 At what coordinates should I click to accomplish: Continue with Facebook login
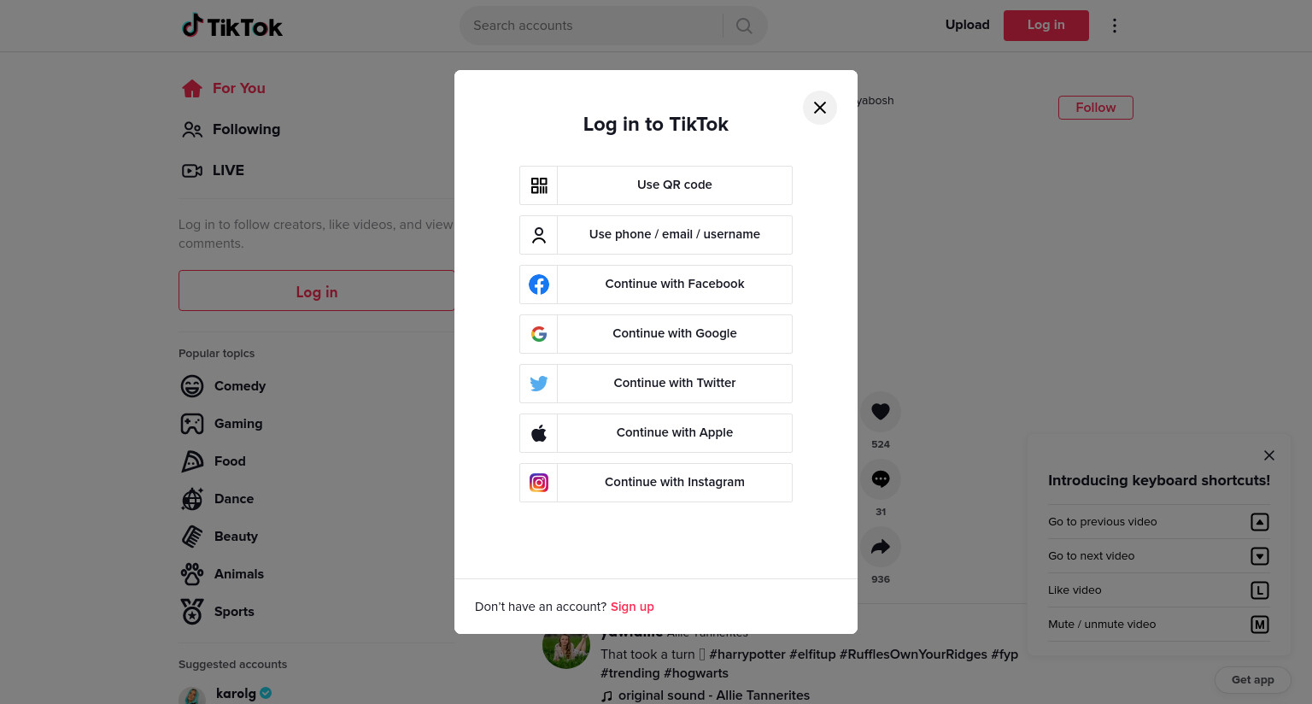click(656, 285)
